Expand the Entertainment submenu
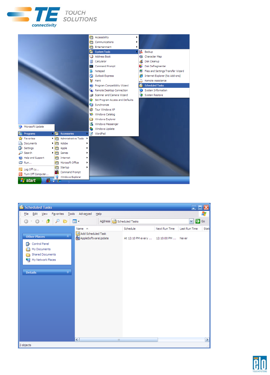 tap(114, 47)
